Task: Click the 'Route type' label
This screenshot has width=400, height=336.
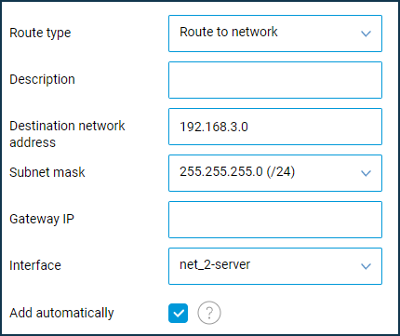Action: pyautogui.click(x=40, y=33)
